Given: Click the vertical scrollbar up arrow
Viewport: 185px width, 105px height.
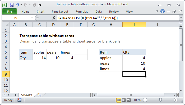Looking at the screenshot, I should [181, 26].
